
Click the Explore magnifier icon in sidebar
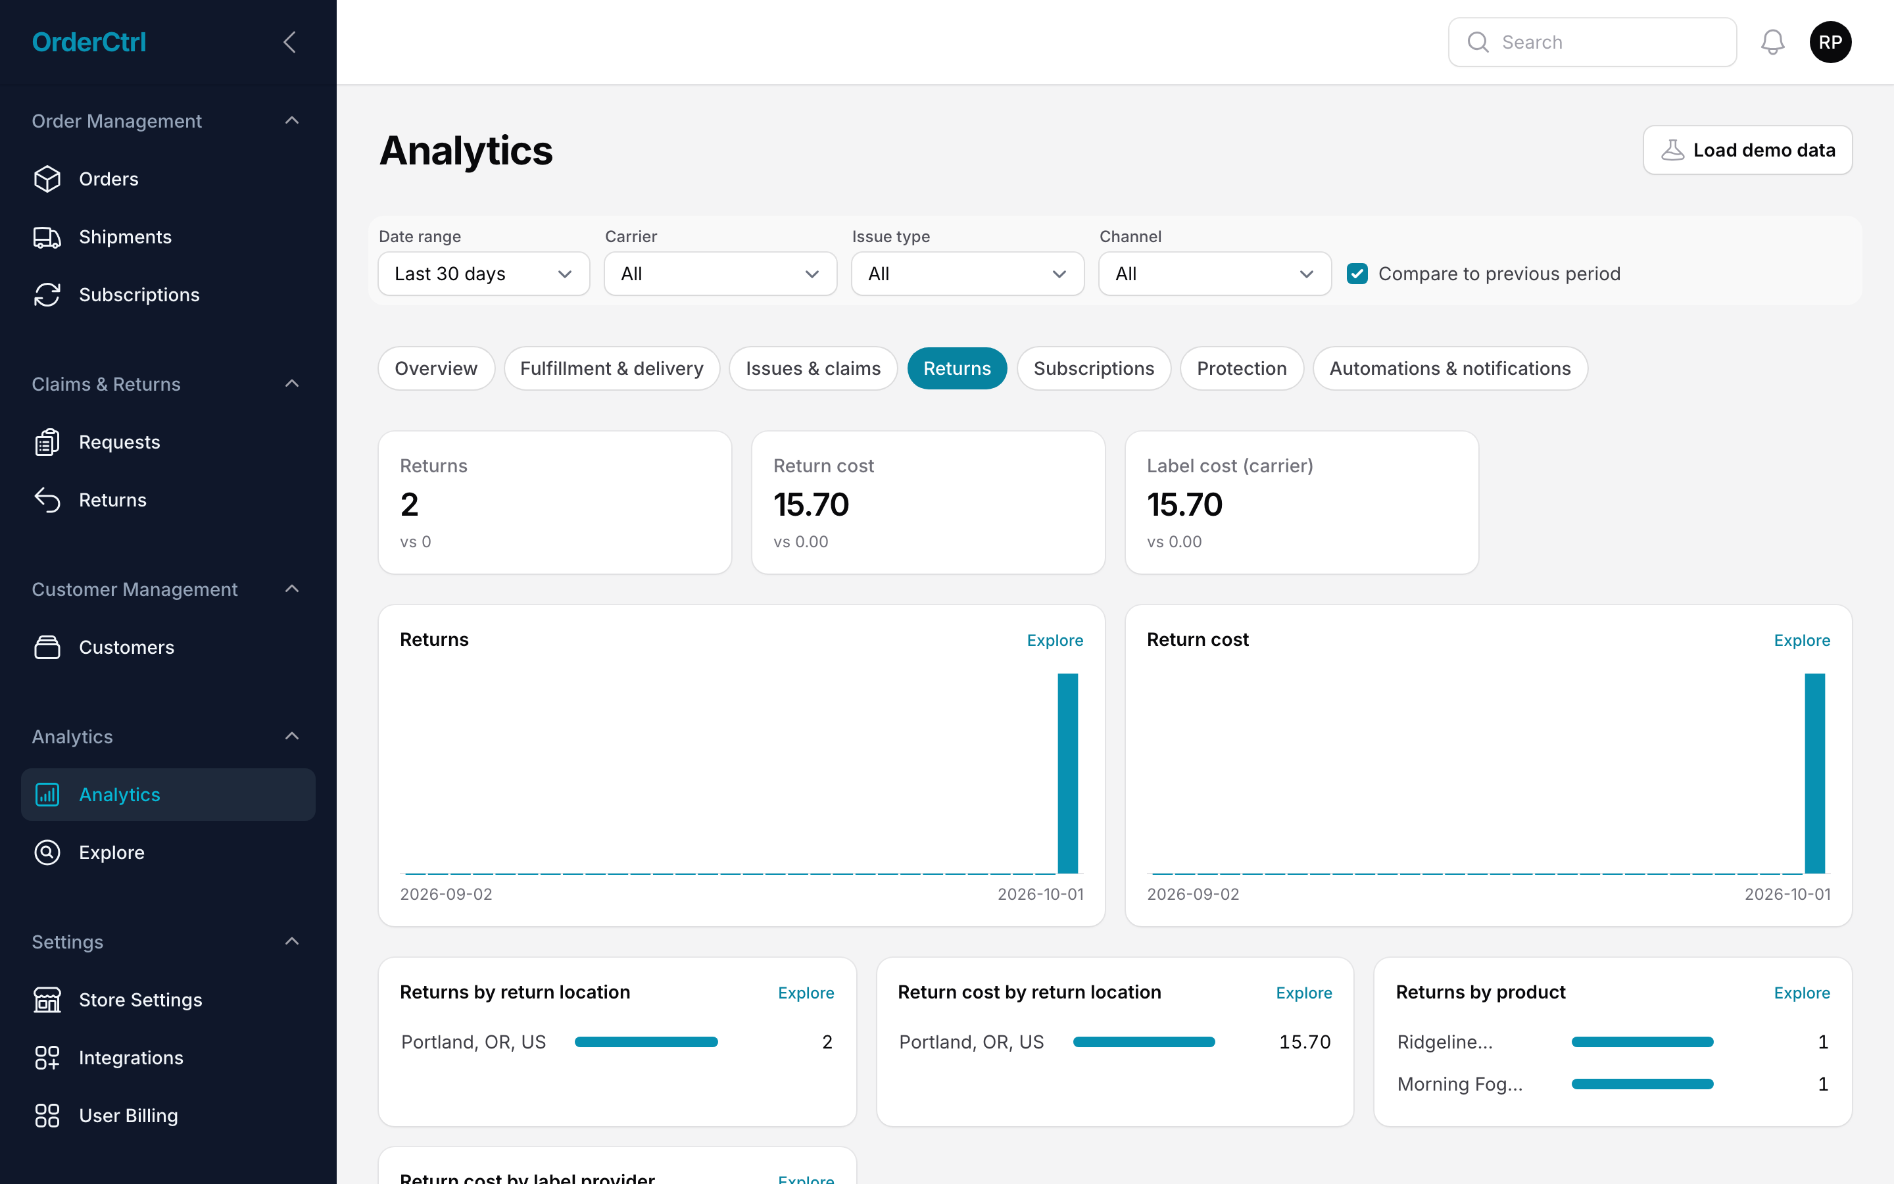tap(47, 852)
